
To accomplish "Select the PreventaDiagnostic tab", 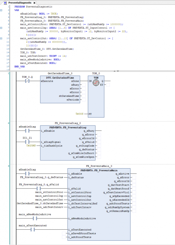I will [20, 3].
